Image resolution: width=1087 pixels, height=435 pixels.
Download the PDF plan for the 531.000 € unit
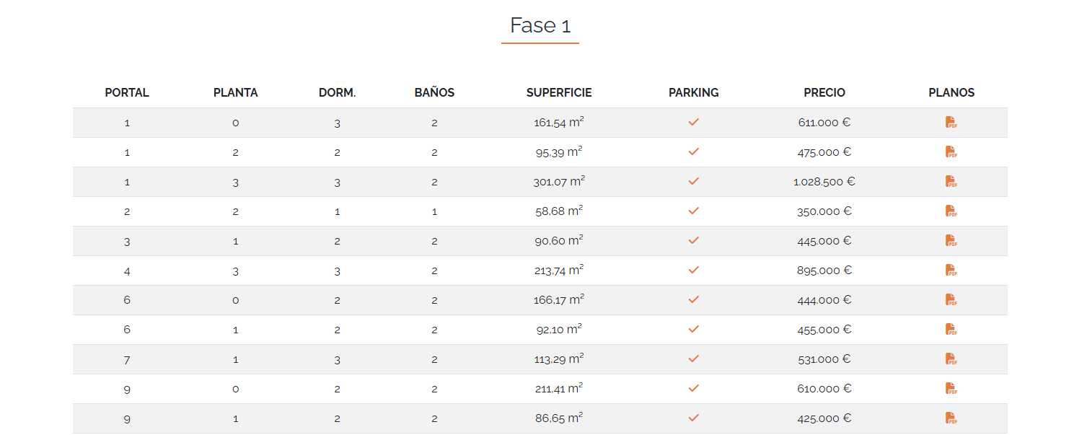(951, 359)
